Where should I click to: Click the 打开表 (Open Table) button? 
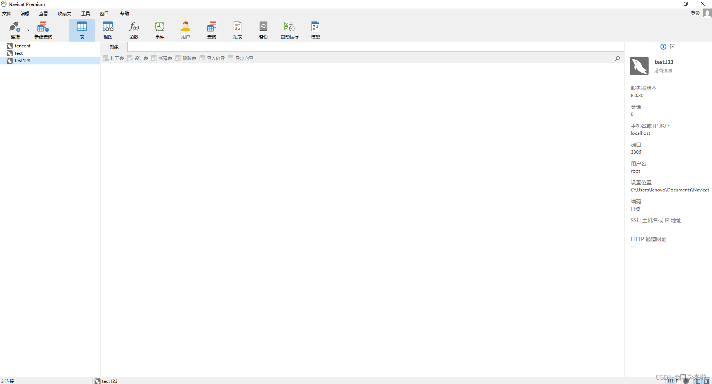113,58
